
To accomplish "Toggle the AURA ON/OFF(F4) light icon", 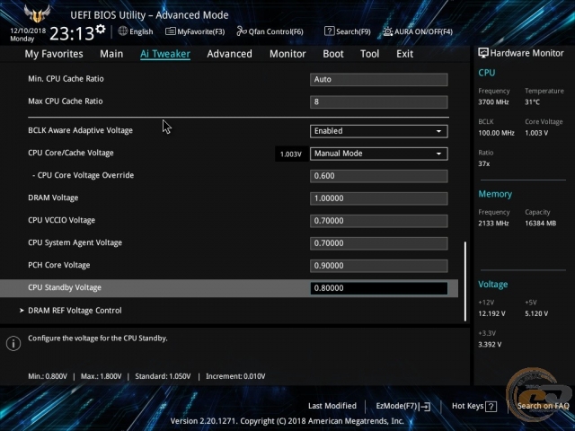I will [x=387, y=31].
